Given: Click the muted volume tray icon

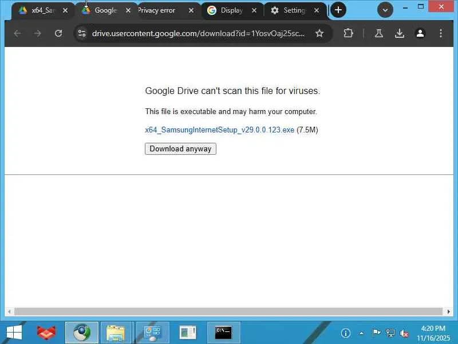Looking at the screenshot, I should click(x=404, y=333).
